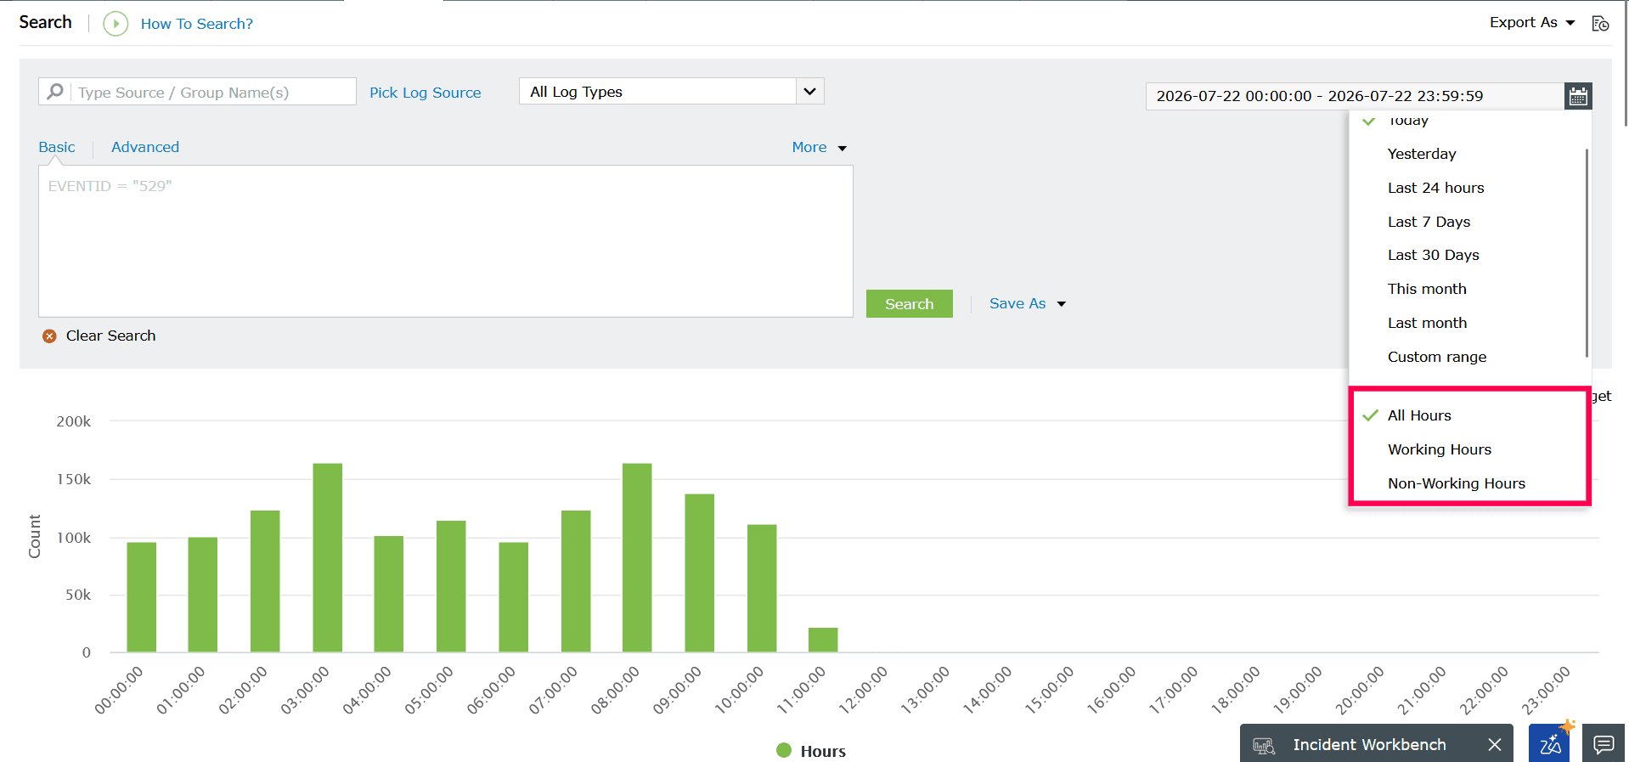Image resolution: width=1629 pixels, height=762 pixels.
Task: Close the Incident Workbench panel
Action: click(1495, 744)
